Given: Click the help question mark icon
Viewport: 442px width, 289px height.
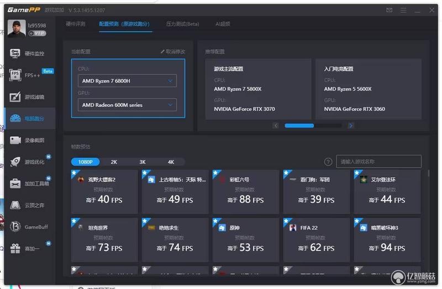Looking at the screenshot, I should (x=328, y=162).
